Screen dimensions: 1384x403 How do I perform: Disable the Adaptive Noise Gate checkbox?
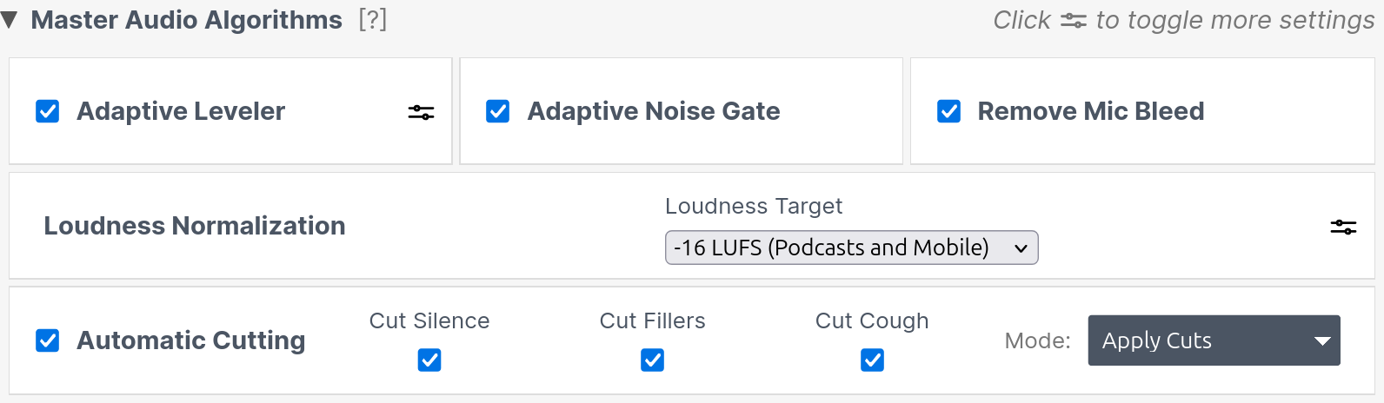click(x=498, y=111)
